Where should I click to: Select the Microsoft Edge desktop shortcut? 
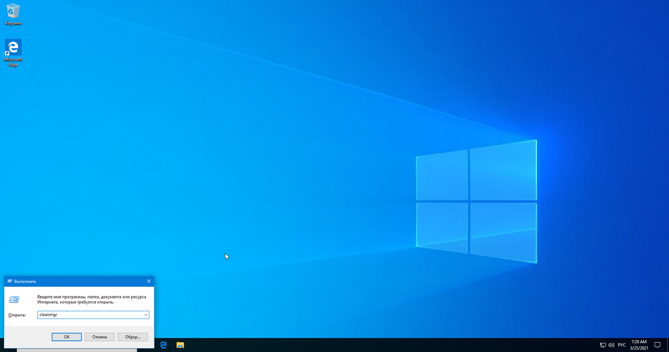click(x=13, y=53)
